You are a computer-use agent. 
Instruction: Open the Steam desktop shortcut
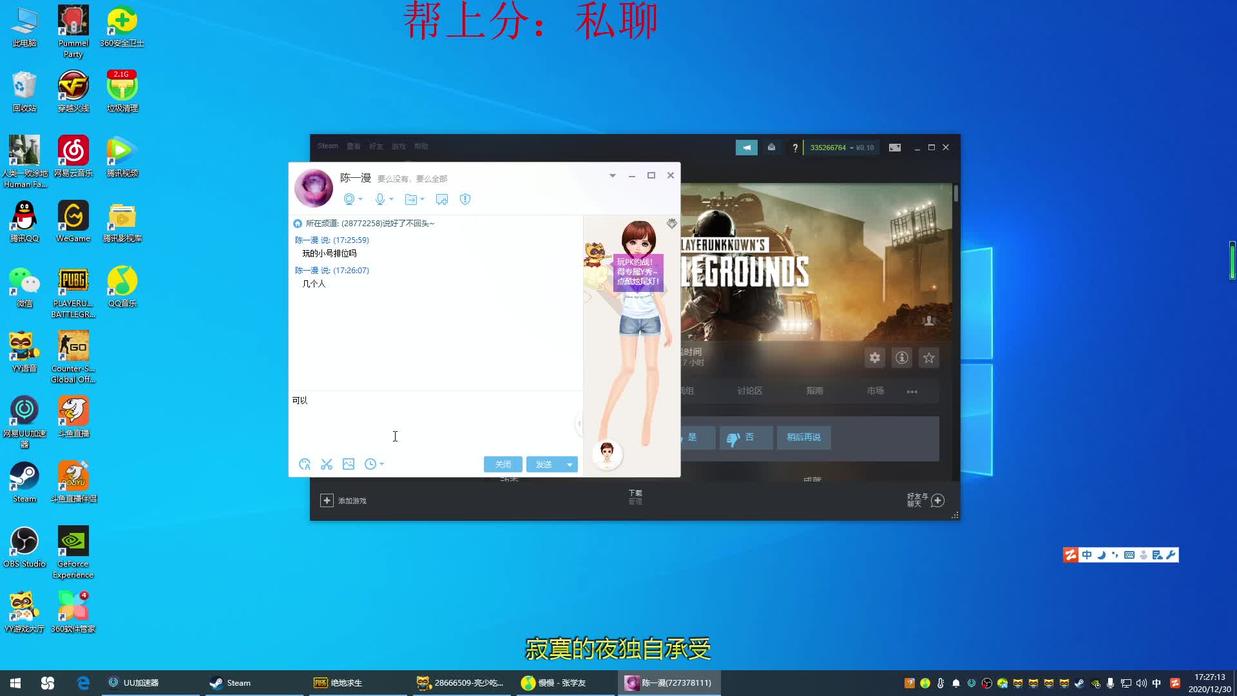24,482
